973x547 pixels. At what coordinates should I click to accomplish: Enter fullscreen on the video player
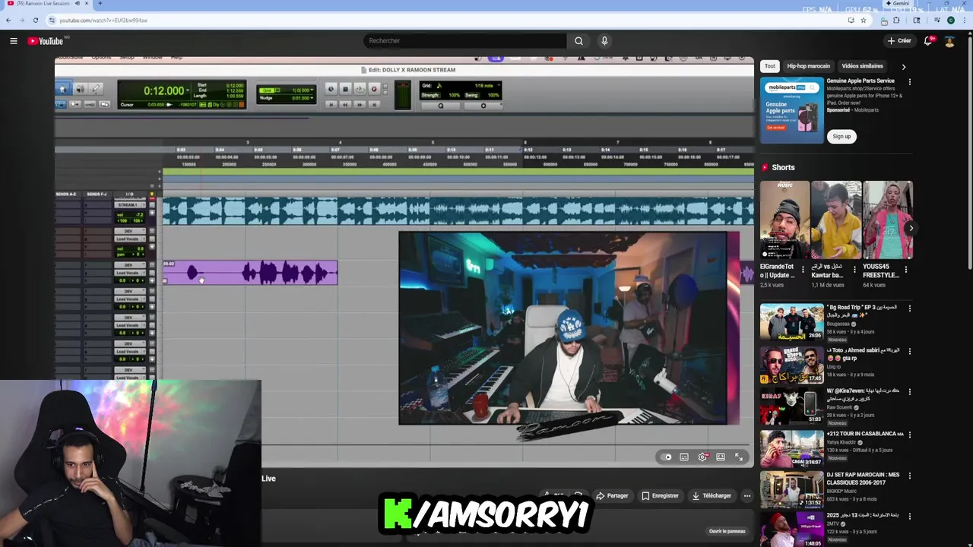[x=739, y=457]
